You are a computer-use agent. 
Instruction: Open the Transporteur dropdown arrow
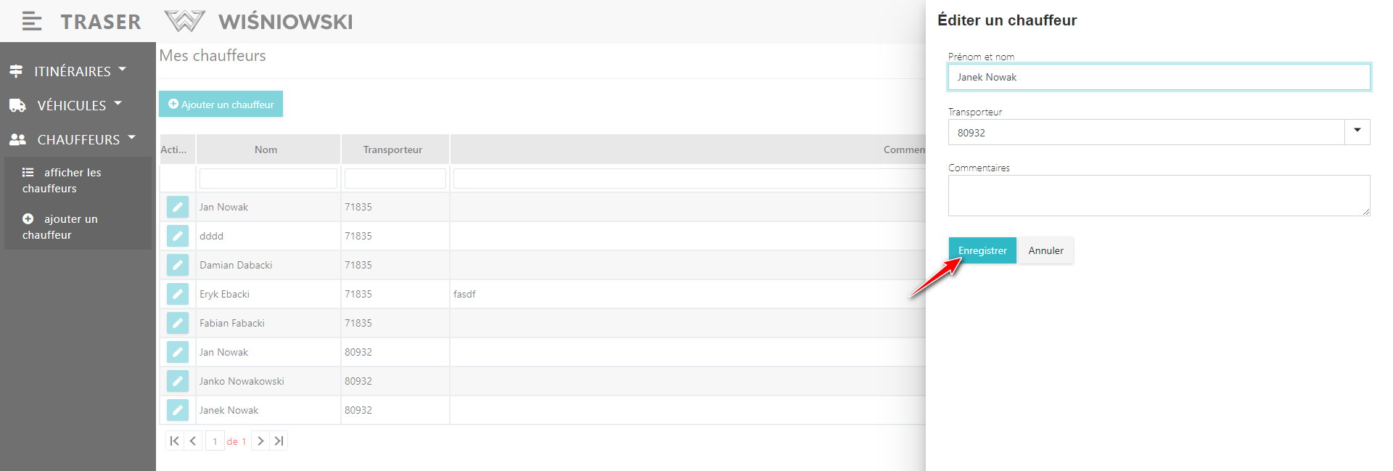(x=1357, y=132)
